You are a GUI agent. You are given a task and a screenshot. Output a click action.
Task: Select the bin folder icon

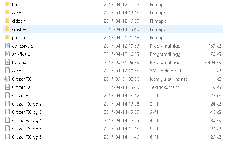click(x=7, y=4)
